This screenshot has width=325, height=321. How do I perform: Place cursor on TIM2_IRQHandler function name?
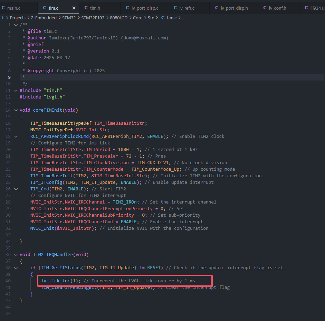tap(53, 255)
